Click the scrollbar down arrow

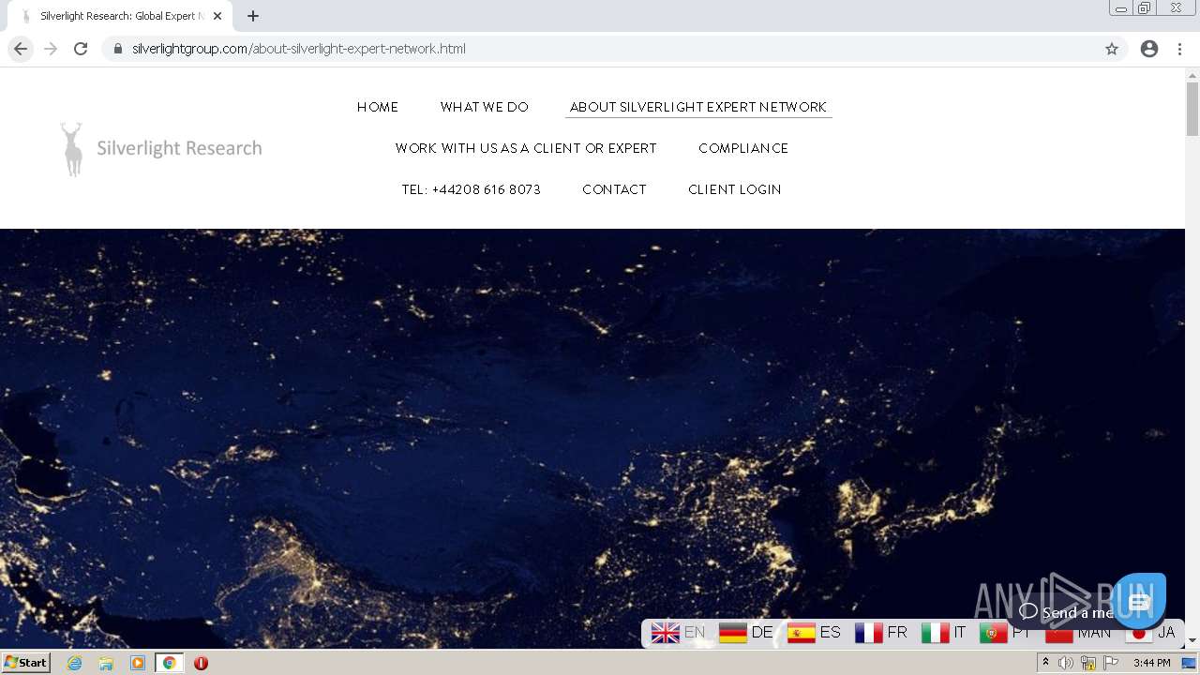tap(1192, 641)
